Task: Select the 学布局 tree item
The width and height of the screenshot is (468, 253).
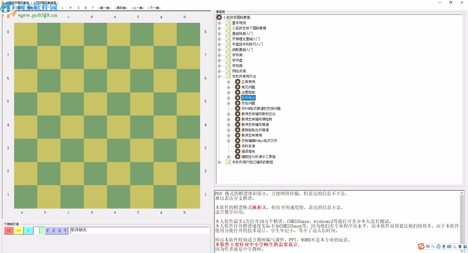Action: point(237,55)
